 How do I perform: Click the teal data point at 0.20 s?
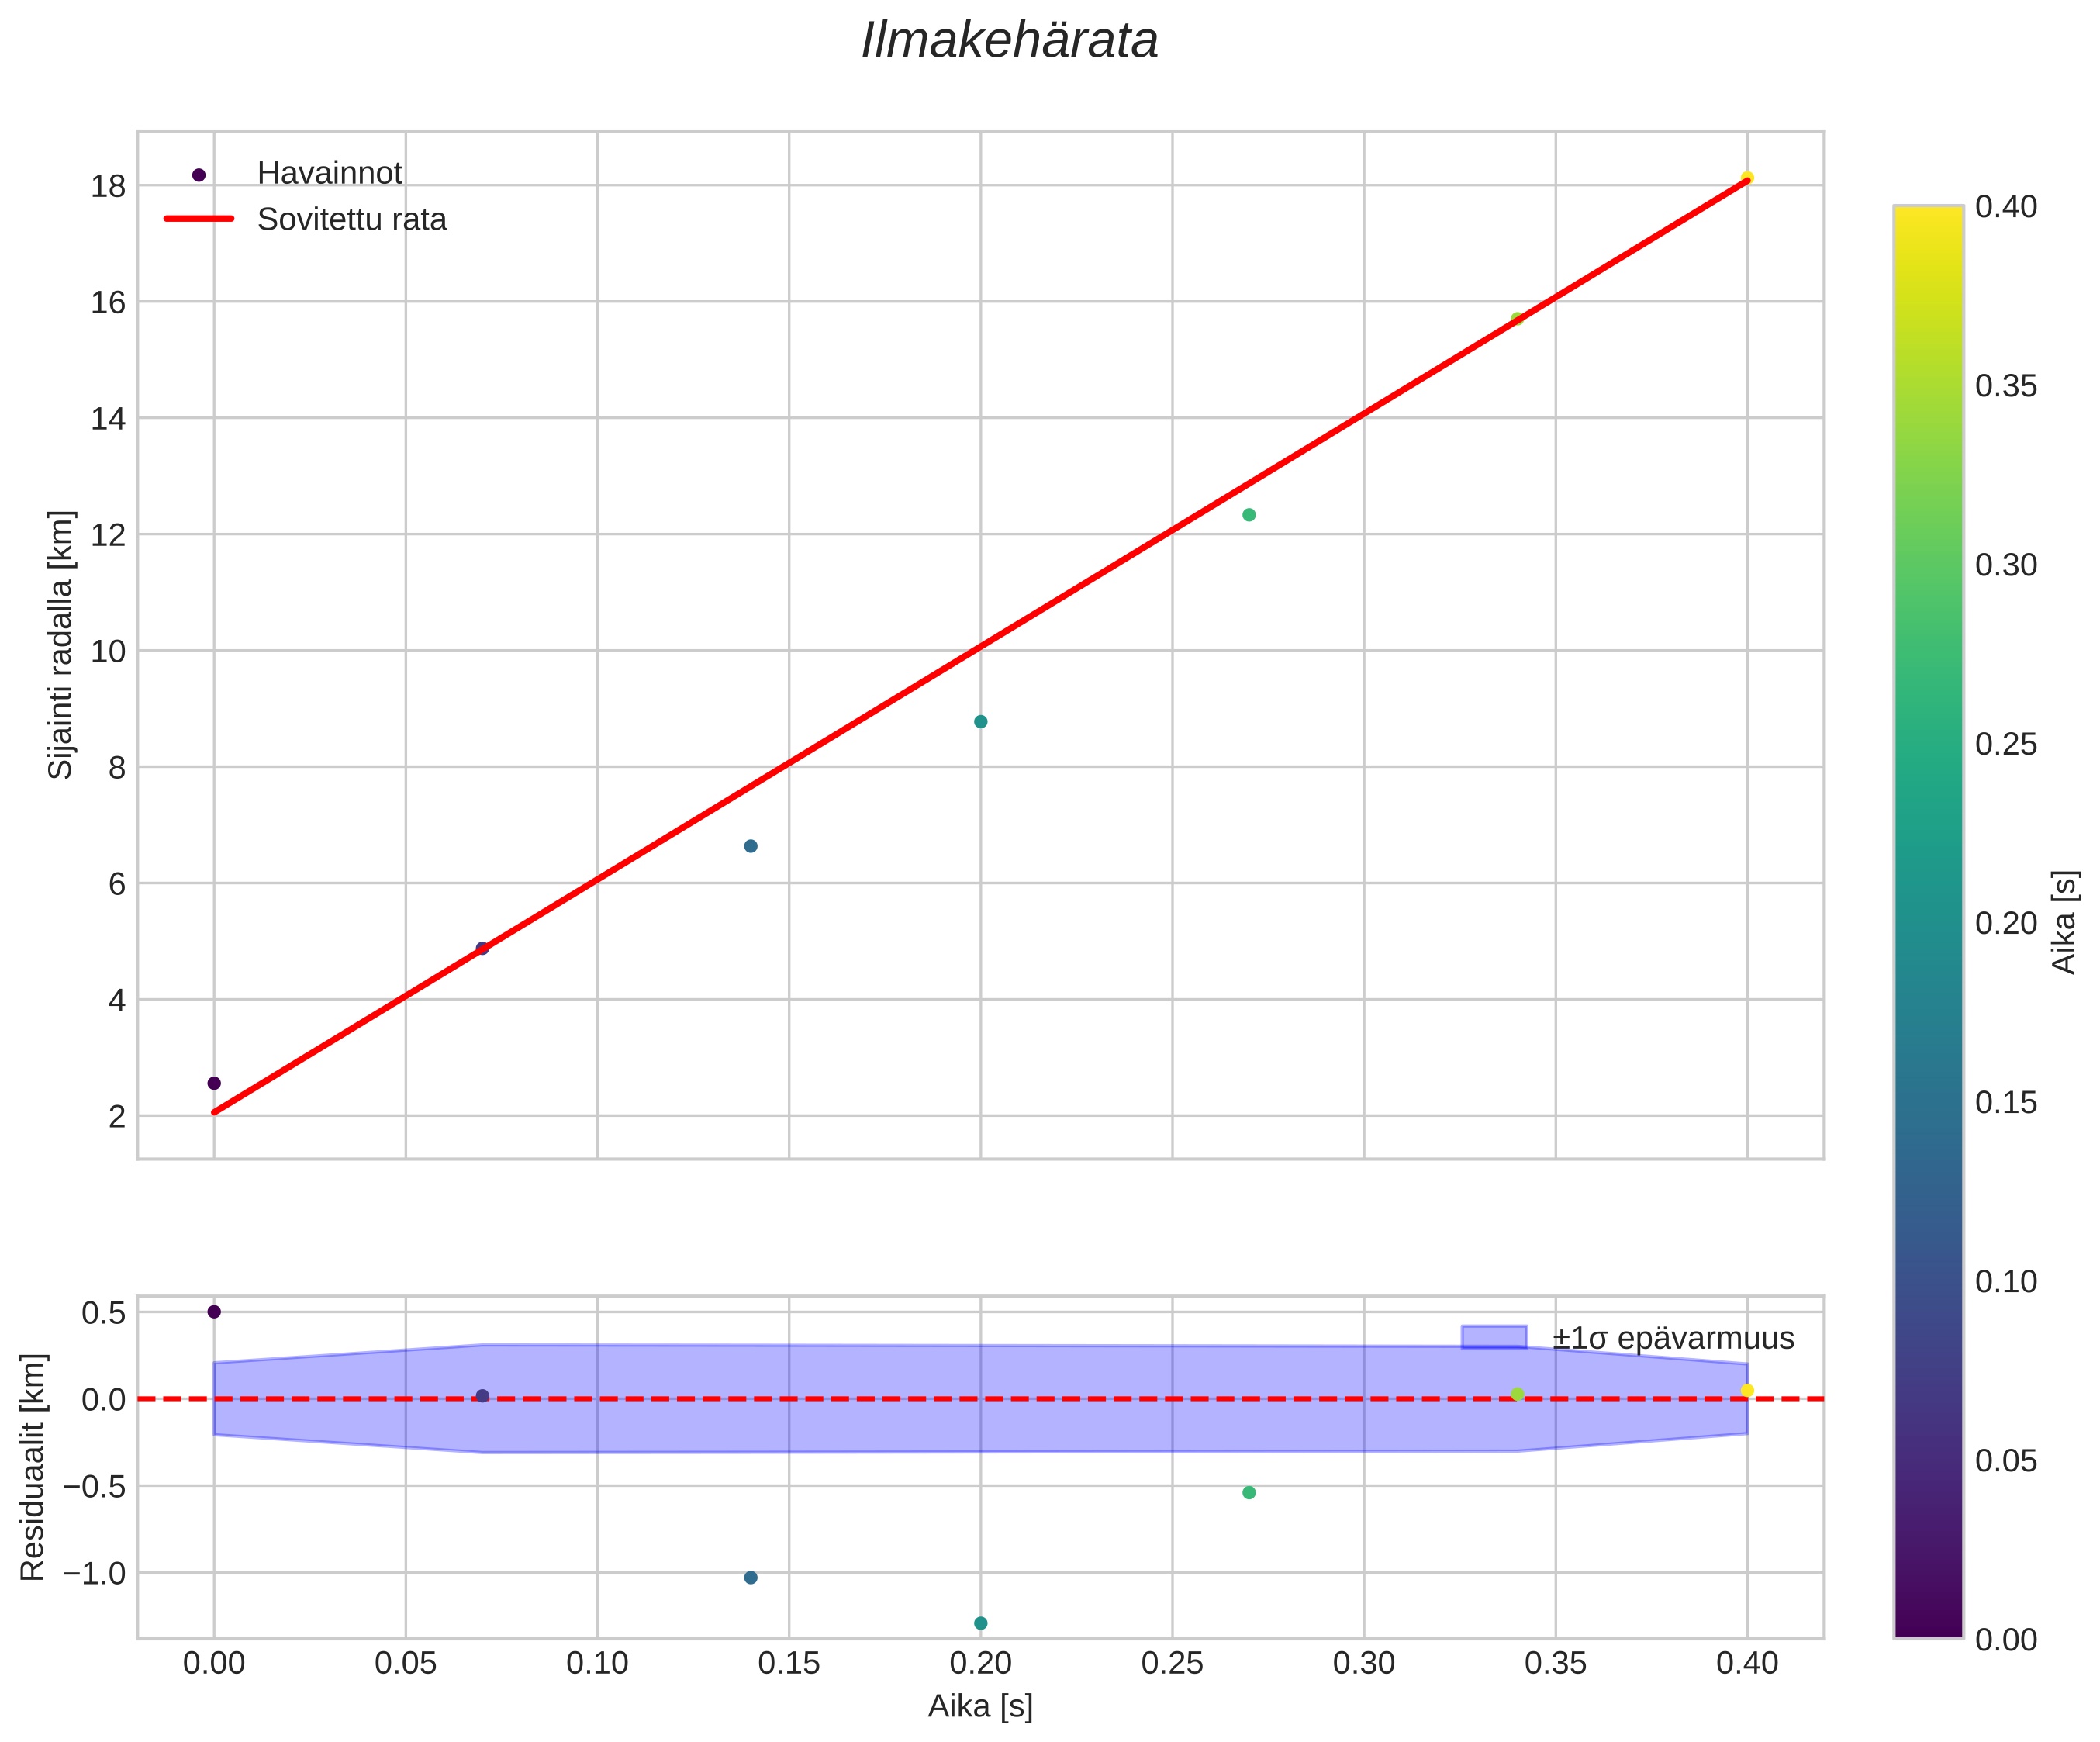click(x=980, y=722)
